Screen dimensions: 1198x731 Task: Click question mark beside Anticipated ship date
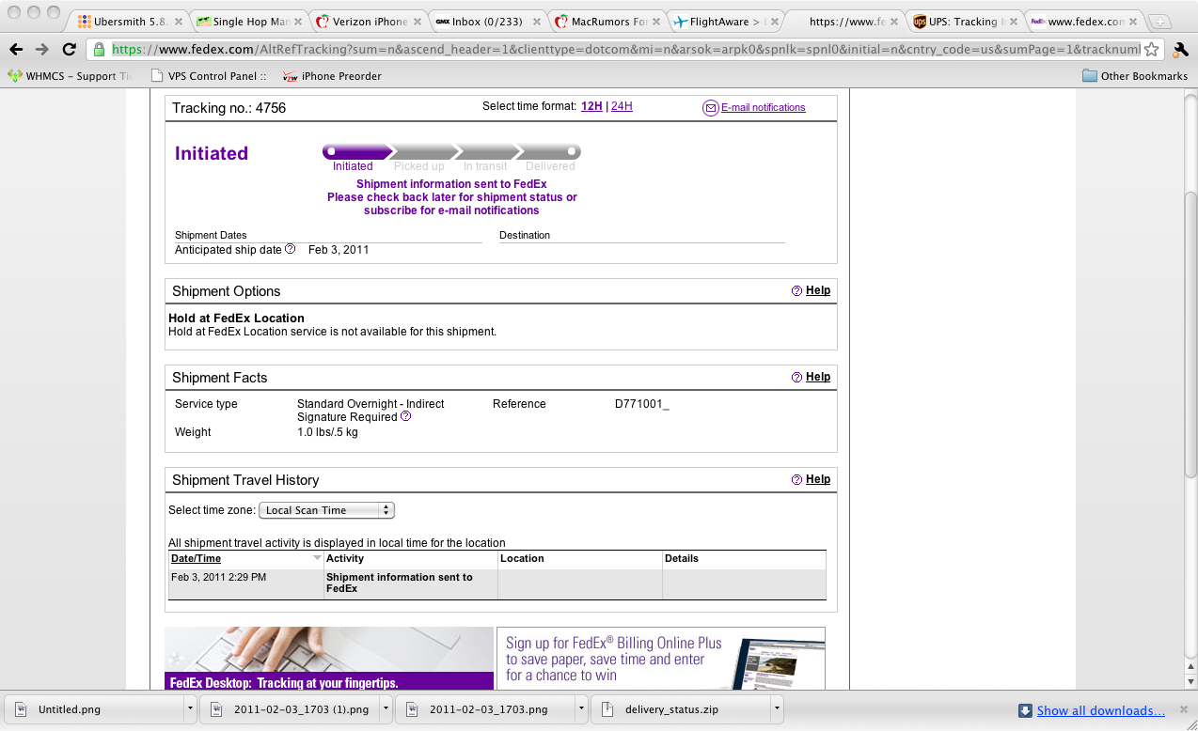pyautogui.click(x=290, y=249)
